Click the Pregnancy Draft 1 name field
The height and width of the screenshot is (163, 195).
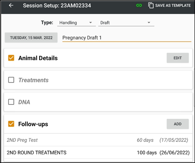[x=126, y=38]
